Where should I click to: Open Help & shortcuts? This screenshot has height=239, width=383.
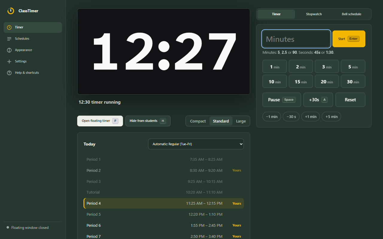[x=33, y=73]
